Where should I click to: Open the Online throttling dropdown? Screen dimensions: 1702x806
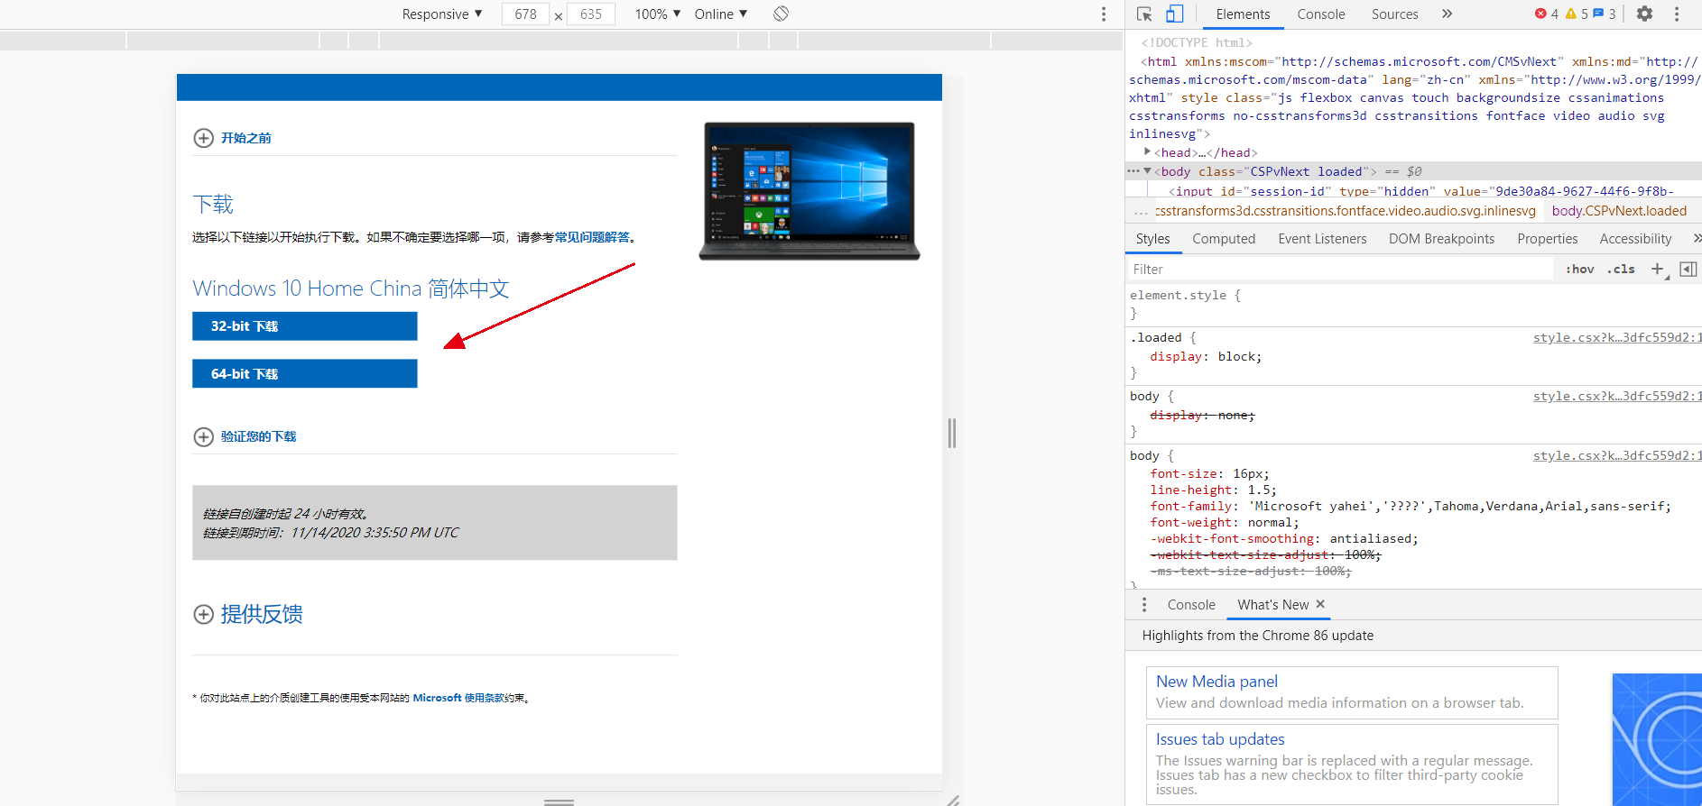pyautogui.click(x=721, y=14)
